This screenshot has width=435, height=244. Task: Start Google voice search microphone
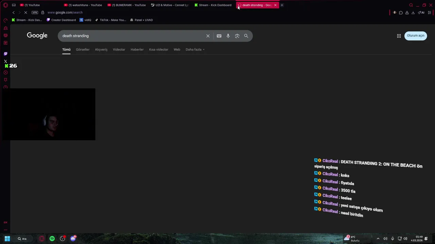[x=228, y=36]
